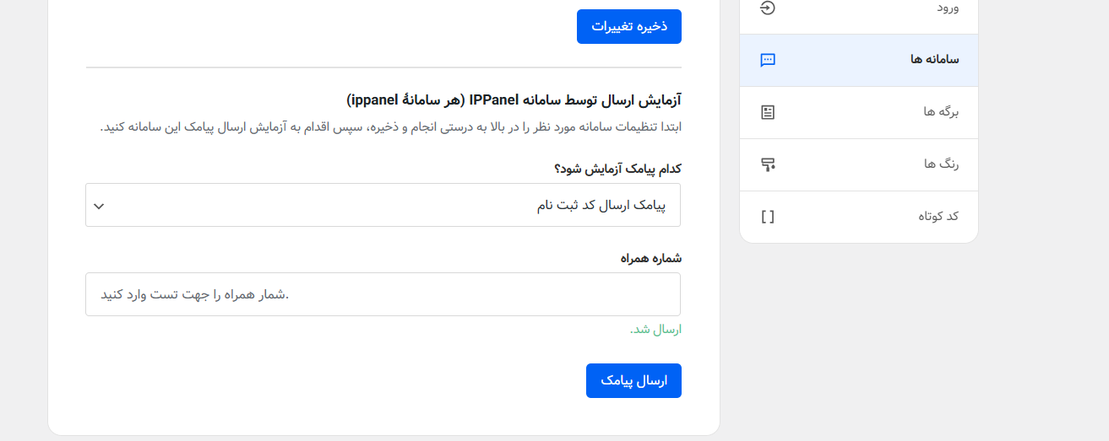
Task: Focus the شماره همراه input field
Action: 383,294
